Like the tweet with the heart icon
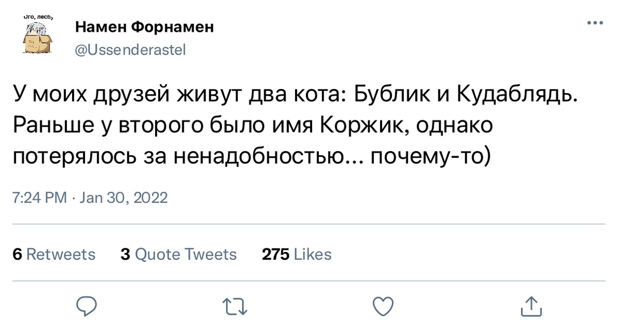 383,306
